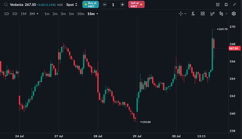Activate the drawing pencil ruler tool

[x=212, y=14]
